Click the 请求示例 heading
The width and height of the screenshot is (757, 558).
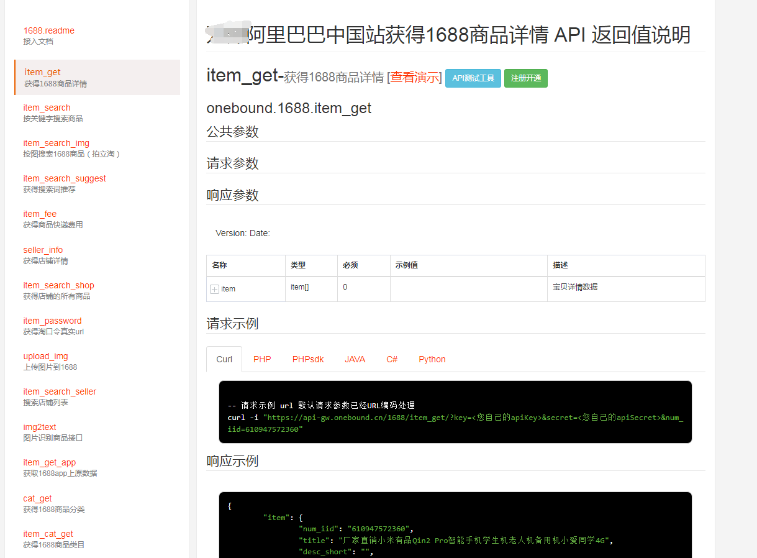point(232,324)
